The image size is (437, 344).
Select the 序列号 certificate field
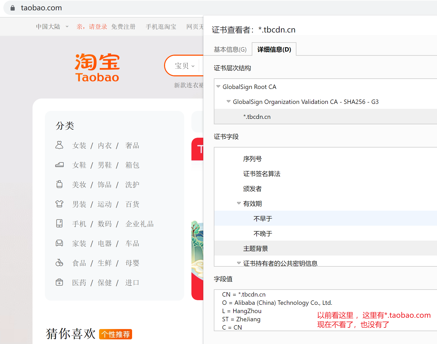click(252, 159)
